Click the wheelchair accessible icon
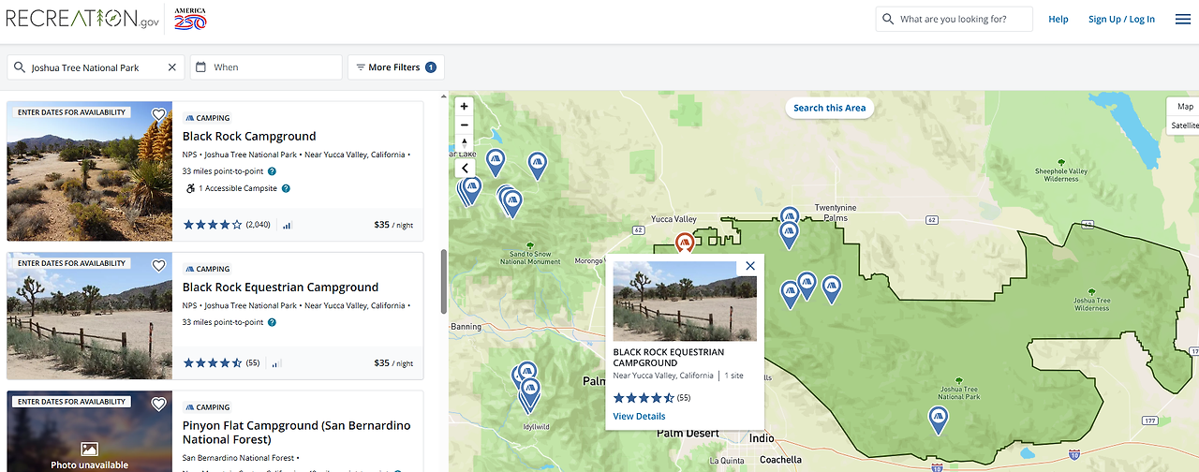The image size is (1199, 472). pyautogui.click(x=189, y=188)
